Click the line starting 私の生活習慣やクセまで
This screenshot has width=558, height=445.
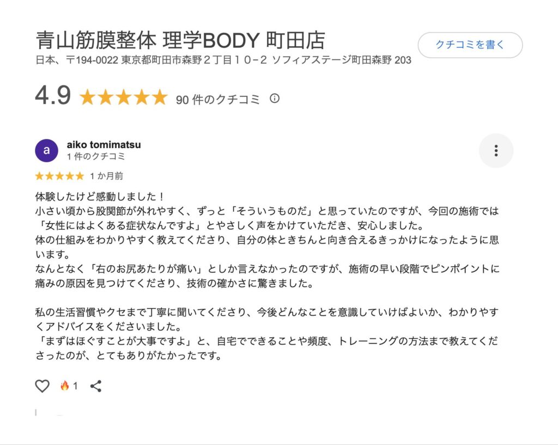(267, 313)
